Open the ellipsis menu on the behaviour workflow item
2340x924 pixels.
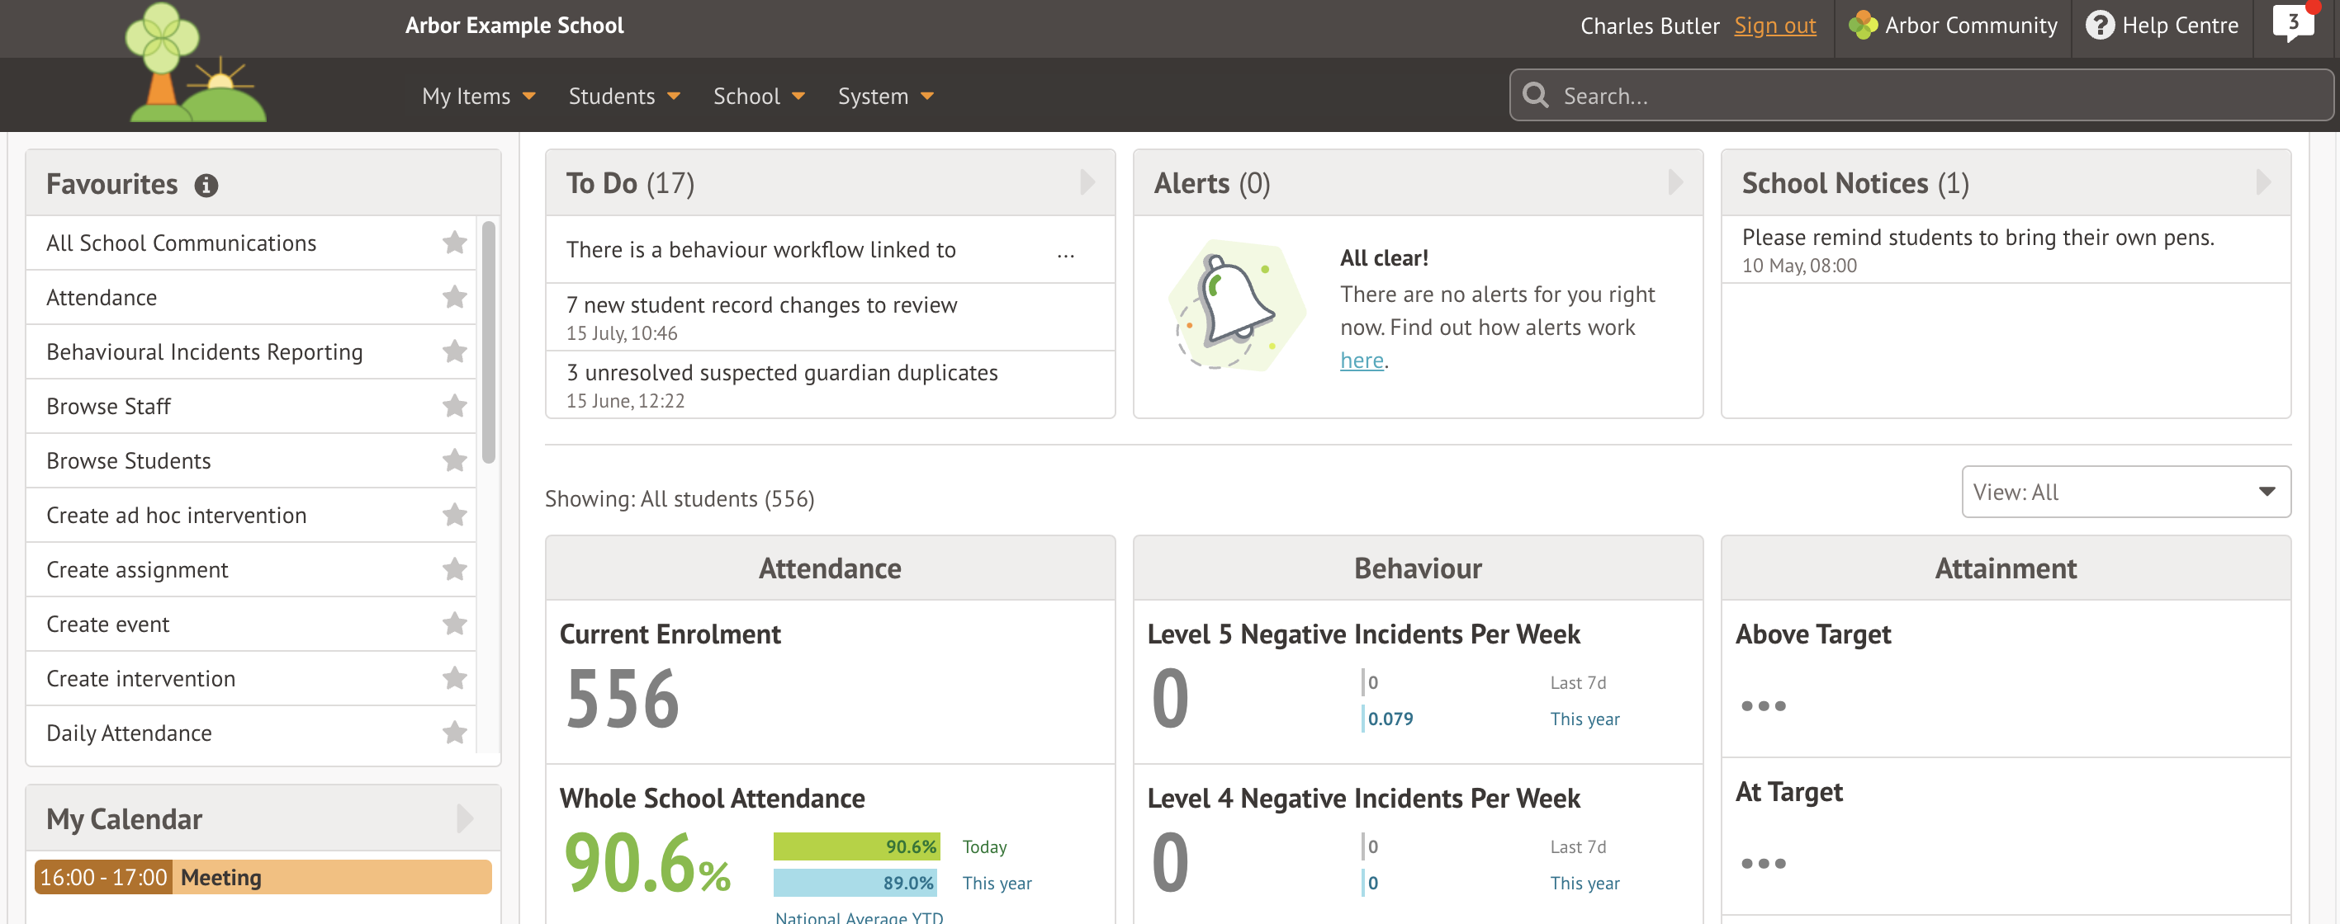point(1065,255)
